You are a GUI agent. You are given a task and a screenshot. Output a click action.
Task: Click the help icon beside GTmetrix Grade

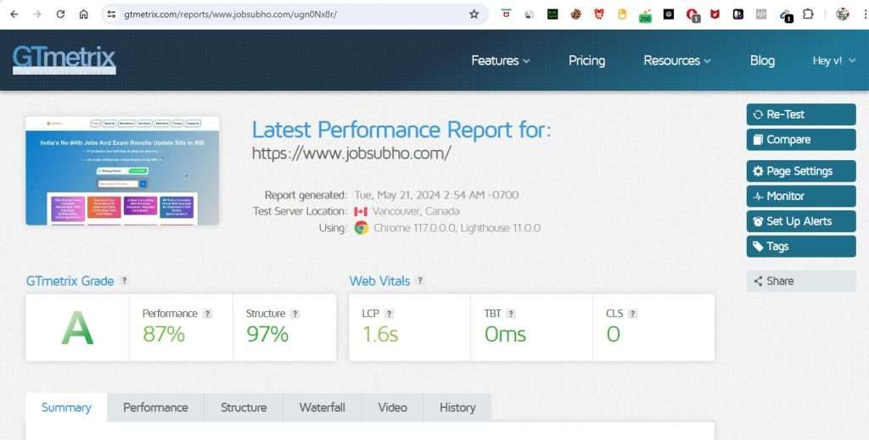point(125,281)
